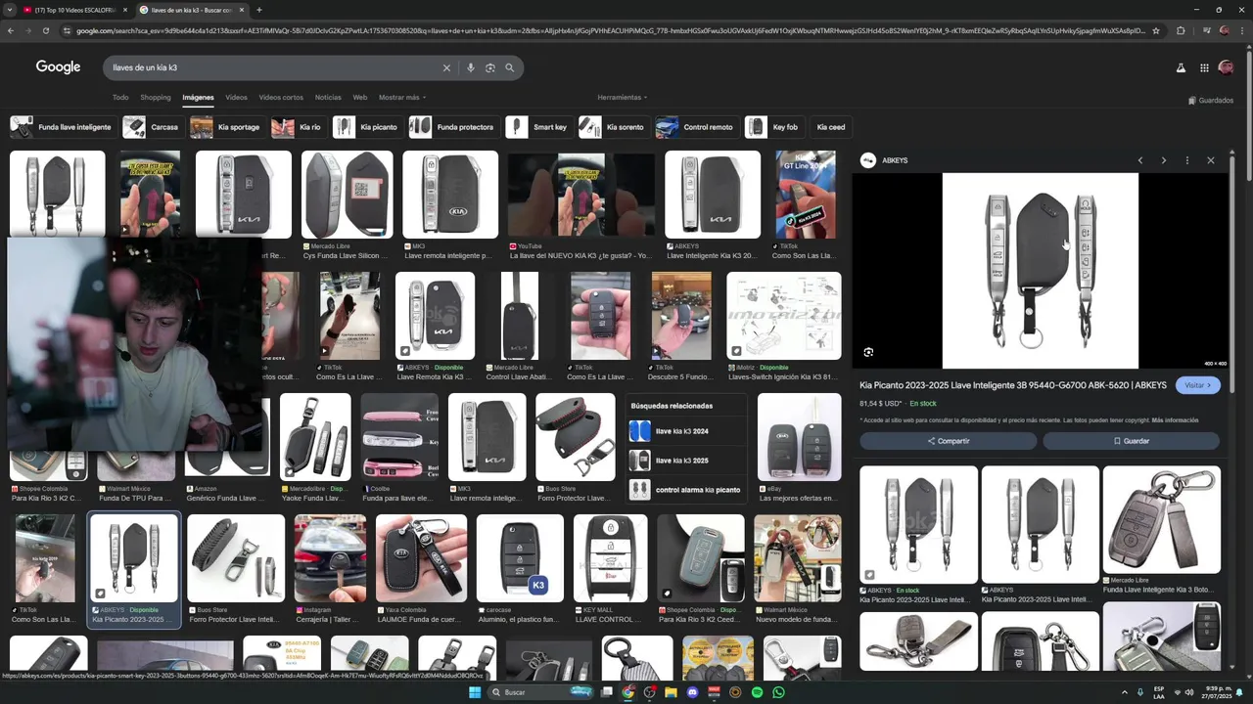Close the image preview panel
Viewport: 1253px width, 704px height.
[x=1211, y=160]
